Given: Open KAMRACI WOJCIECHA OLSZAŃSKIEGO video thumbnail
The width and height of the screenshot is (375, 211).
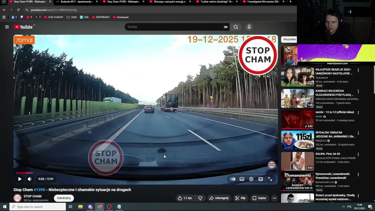Looking at the screenshot, I should (x=297, y=98).
